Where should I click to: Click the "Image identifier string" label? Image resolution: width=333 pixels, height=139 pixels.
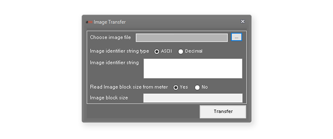click(114, 62)
